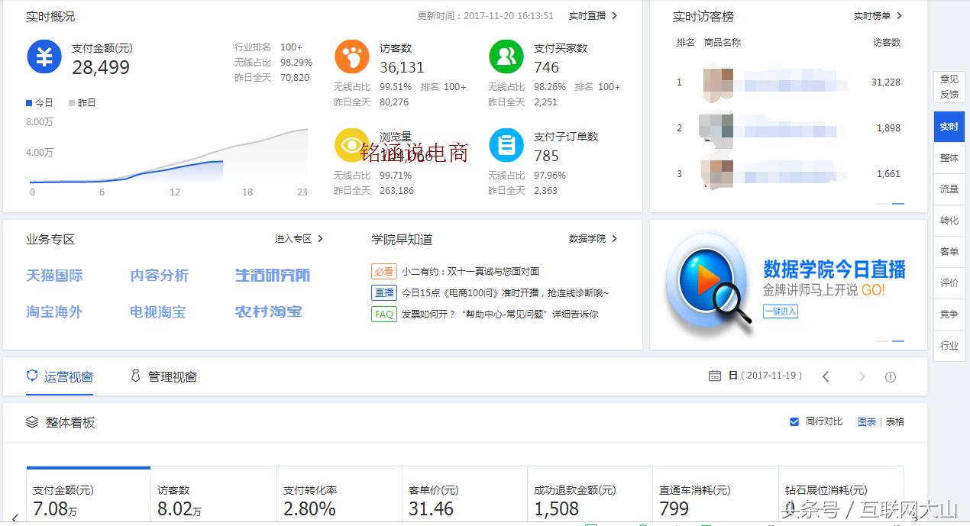Click the 整体看板 dashboard panel icon
Screen dimensions: 970x526
click(31, 422)
